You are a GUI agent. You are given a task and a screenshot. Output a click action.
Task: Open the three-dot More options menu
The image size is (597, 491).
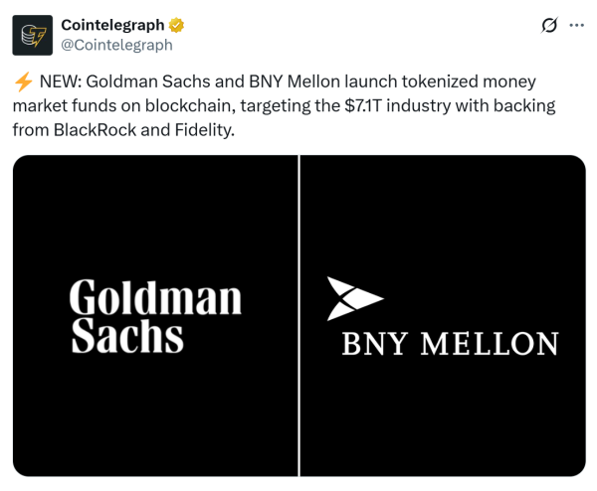click(x=576, y=25)
